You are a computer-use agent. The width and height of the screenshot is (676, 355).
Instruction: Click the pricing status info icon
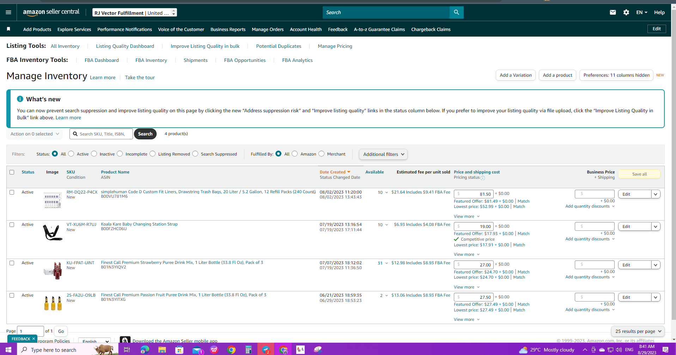(483, 178)
